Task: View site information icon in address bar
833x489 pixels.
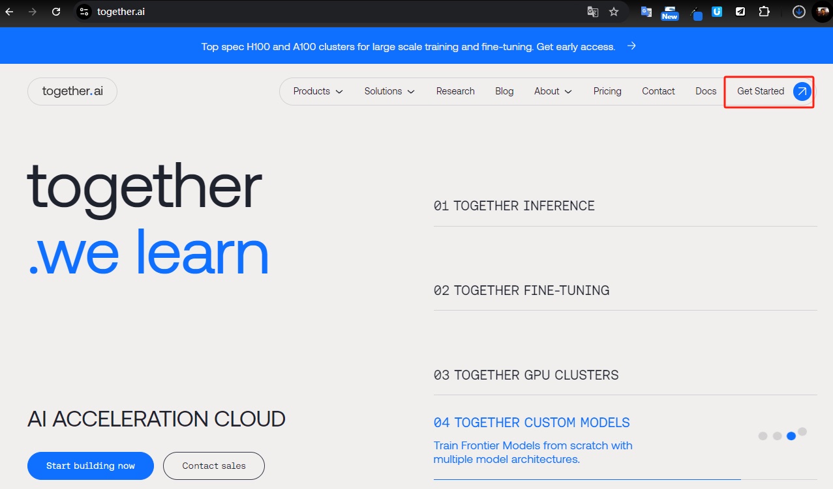Action: (83, 12)
